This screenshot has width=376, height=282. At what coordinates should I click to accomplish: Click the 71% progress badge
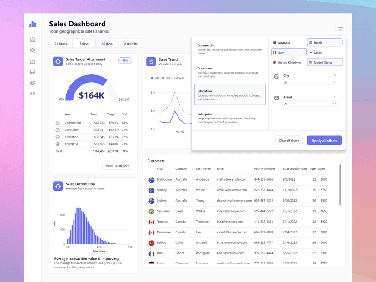point(125,60)
